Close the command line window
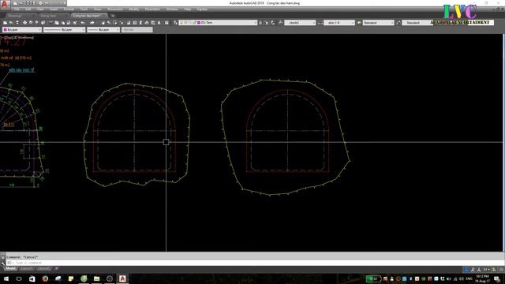This screenshot has width=505, height=284. click(3, 257)
